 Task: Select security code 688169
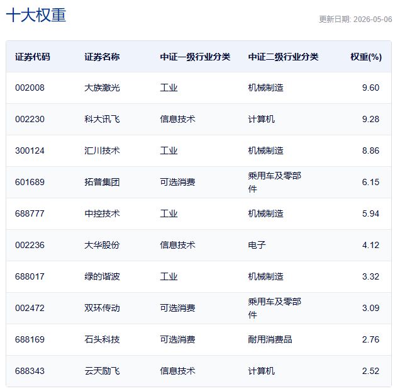(30, 339)
